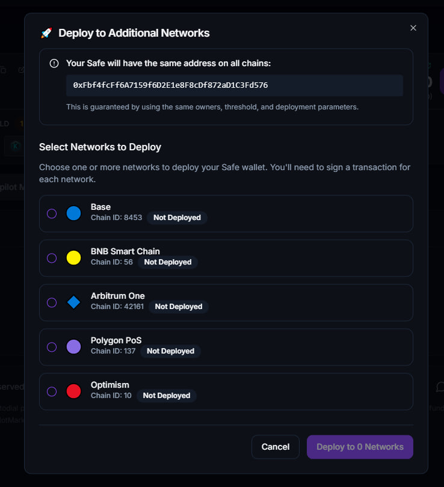Close the Deploy to Additional Networks dialog
The image size is (444, 487).
click(413, 28)
